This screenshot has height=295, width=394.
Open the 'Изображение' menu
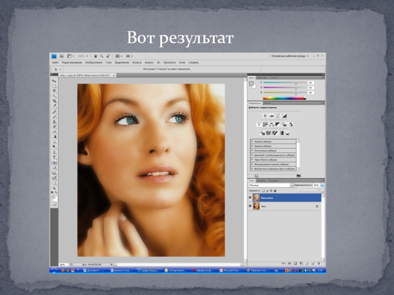93,62
